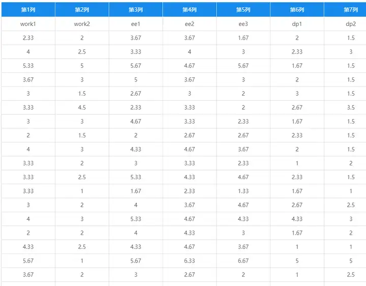This screenshot has width=366, height=286.
Task: Select the 第2列 column header
Action: pyautogui.click(x=82, y=10)
